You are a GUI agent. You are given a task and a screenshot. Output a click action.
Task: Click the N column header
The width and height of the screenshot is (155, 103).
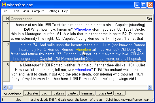click(6, 19)
